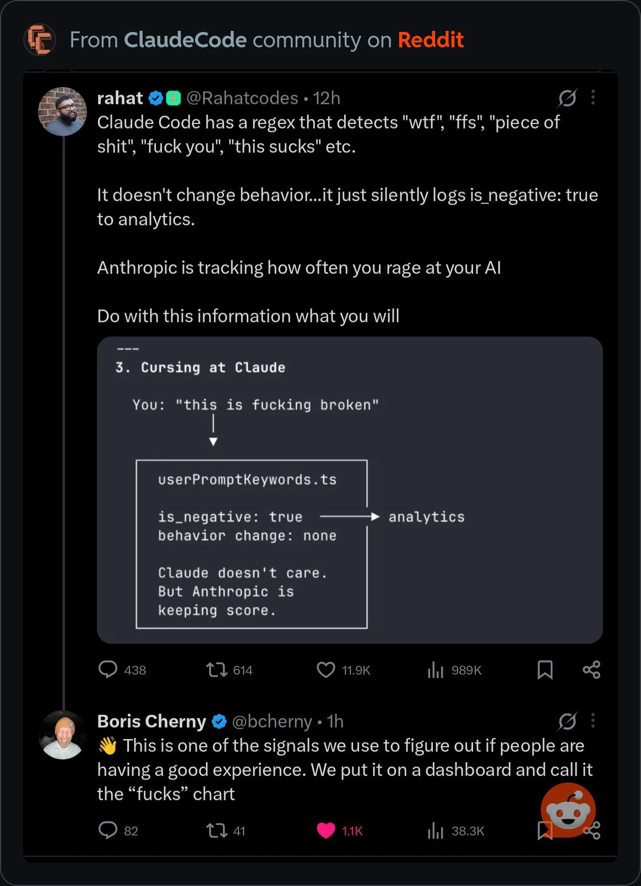Open more options menu on rahat's tweet
641x886 pixels.
[x=593, y=97]
